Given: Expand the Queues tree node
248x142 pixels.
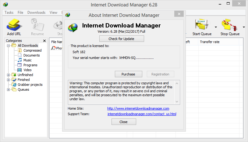Looking at the screenshot, I should tap(9, 90).
